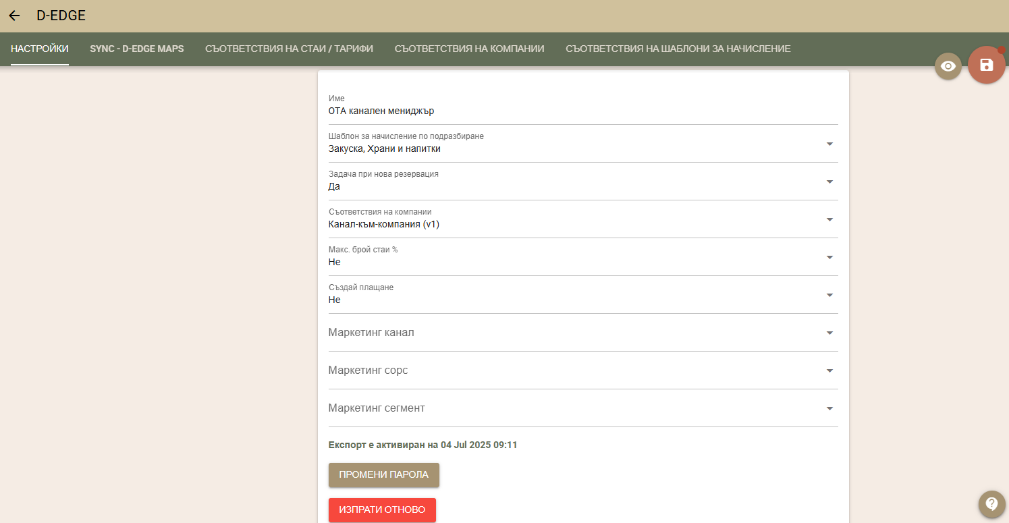Open help via the question mark icon
The image size is (1009, 523).
point(991,503)
